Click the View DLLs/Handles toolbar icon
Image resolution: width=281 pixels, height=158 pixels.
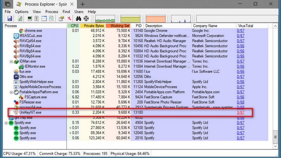51,19
